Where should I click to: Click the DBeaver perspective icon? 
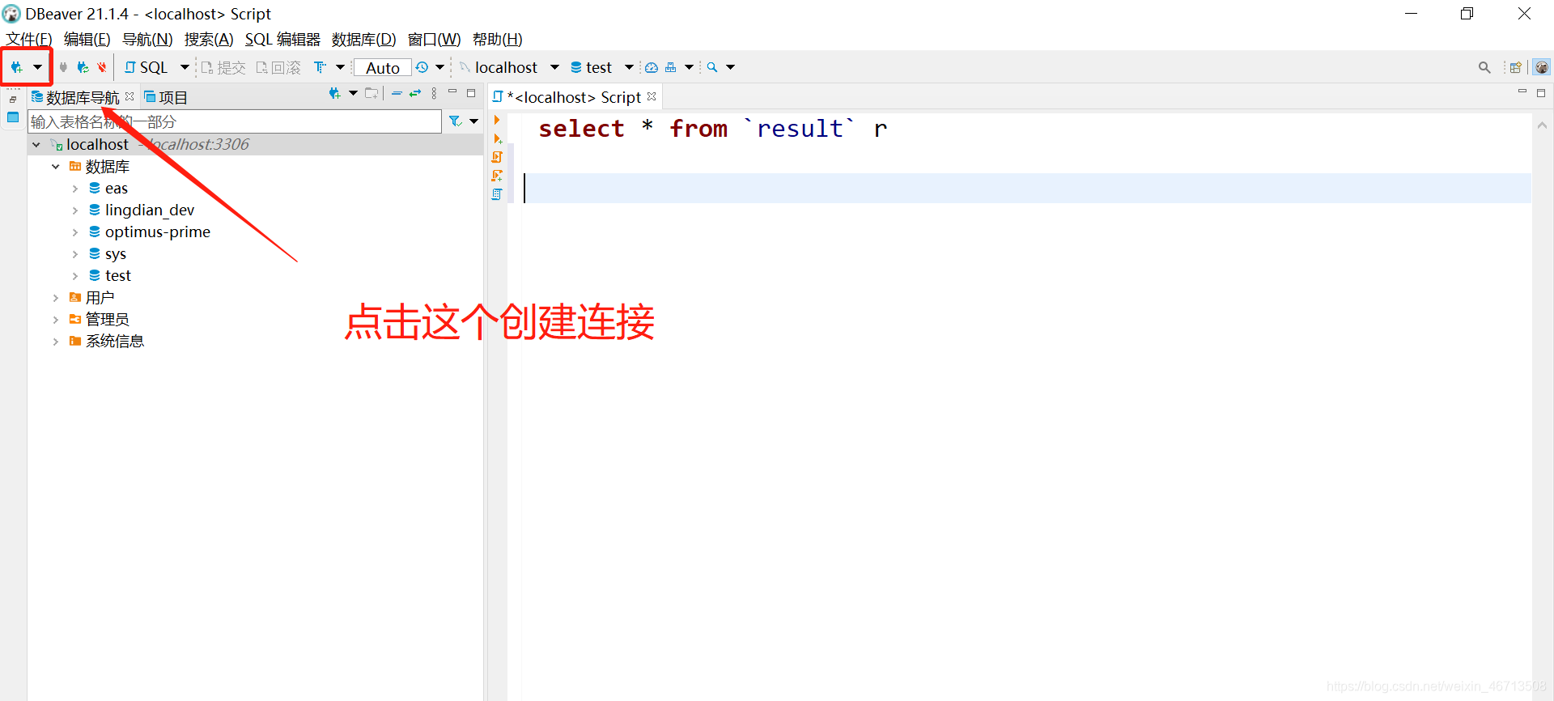point(1542,67)
